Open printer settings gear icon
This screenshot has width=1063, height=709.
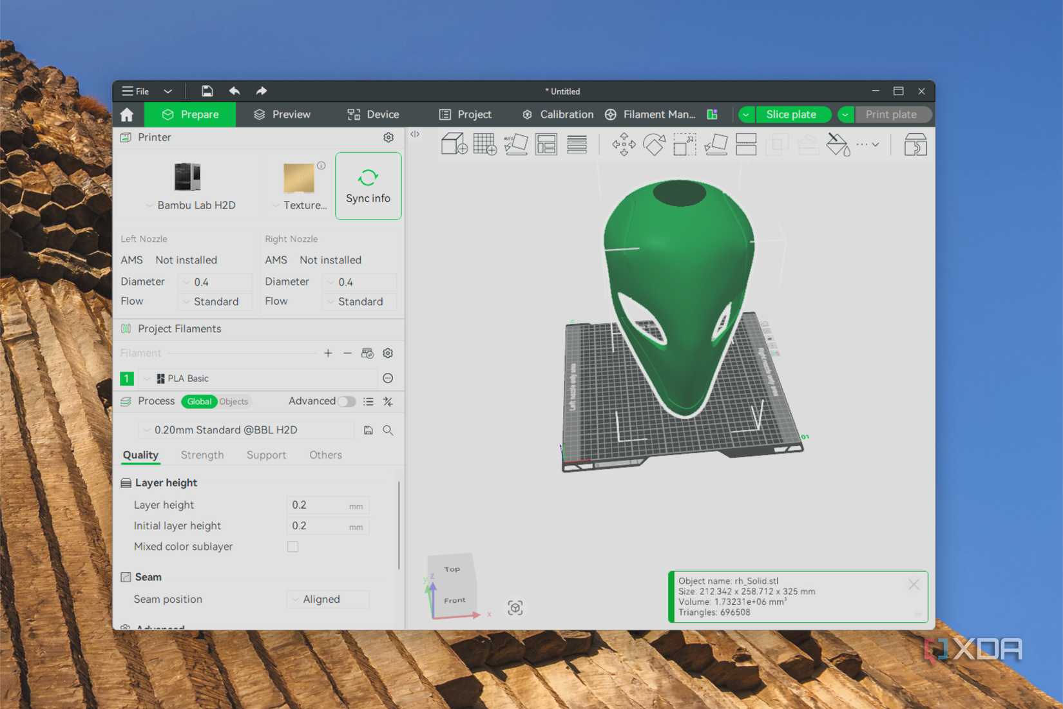(x=388, y=137)
